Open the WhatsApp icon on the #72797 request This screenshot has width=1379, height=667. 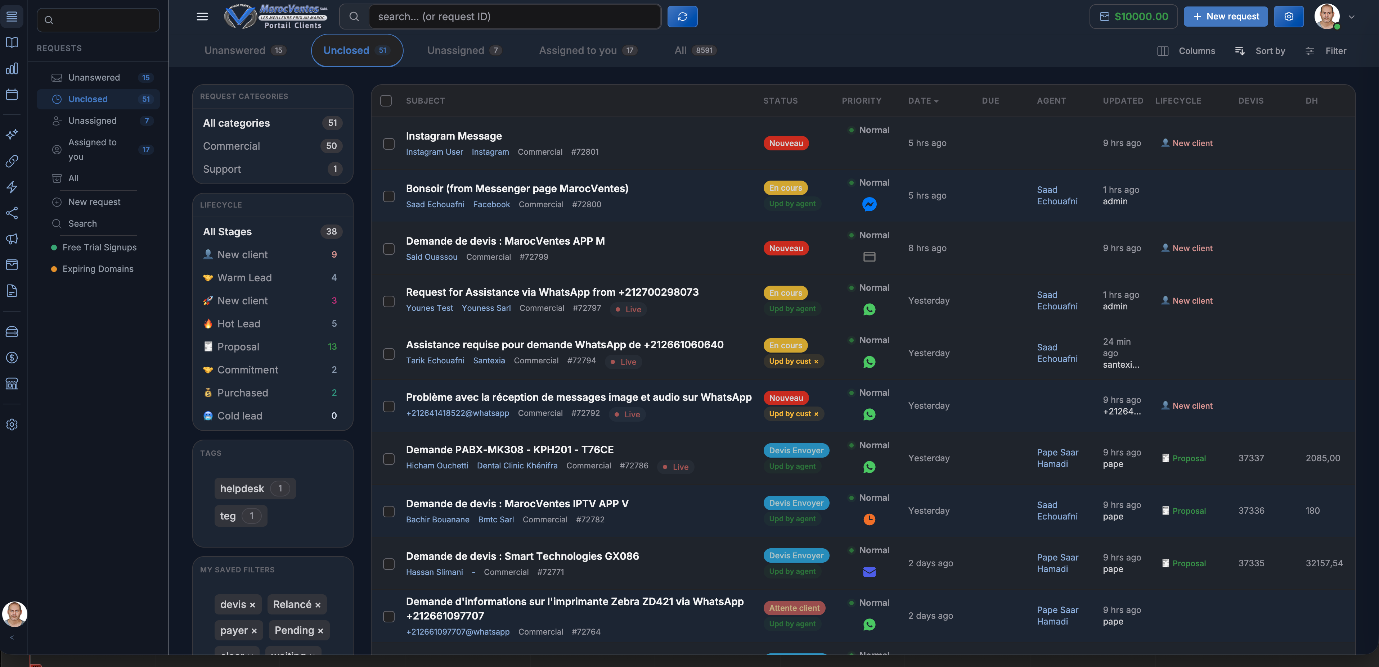click(x=870, y=309)
